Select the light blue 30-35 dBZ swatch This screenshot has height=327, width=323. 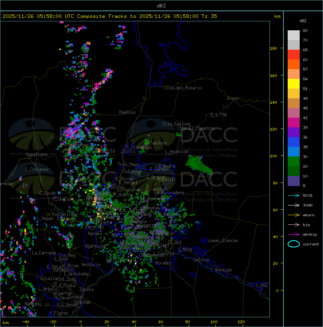[x=293, y=152]
